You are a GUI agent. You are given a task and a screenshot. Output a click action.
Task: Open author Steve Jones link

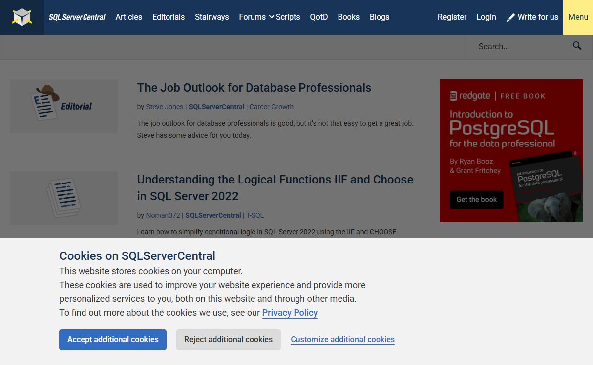[165, 107]
